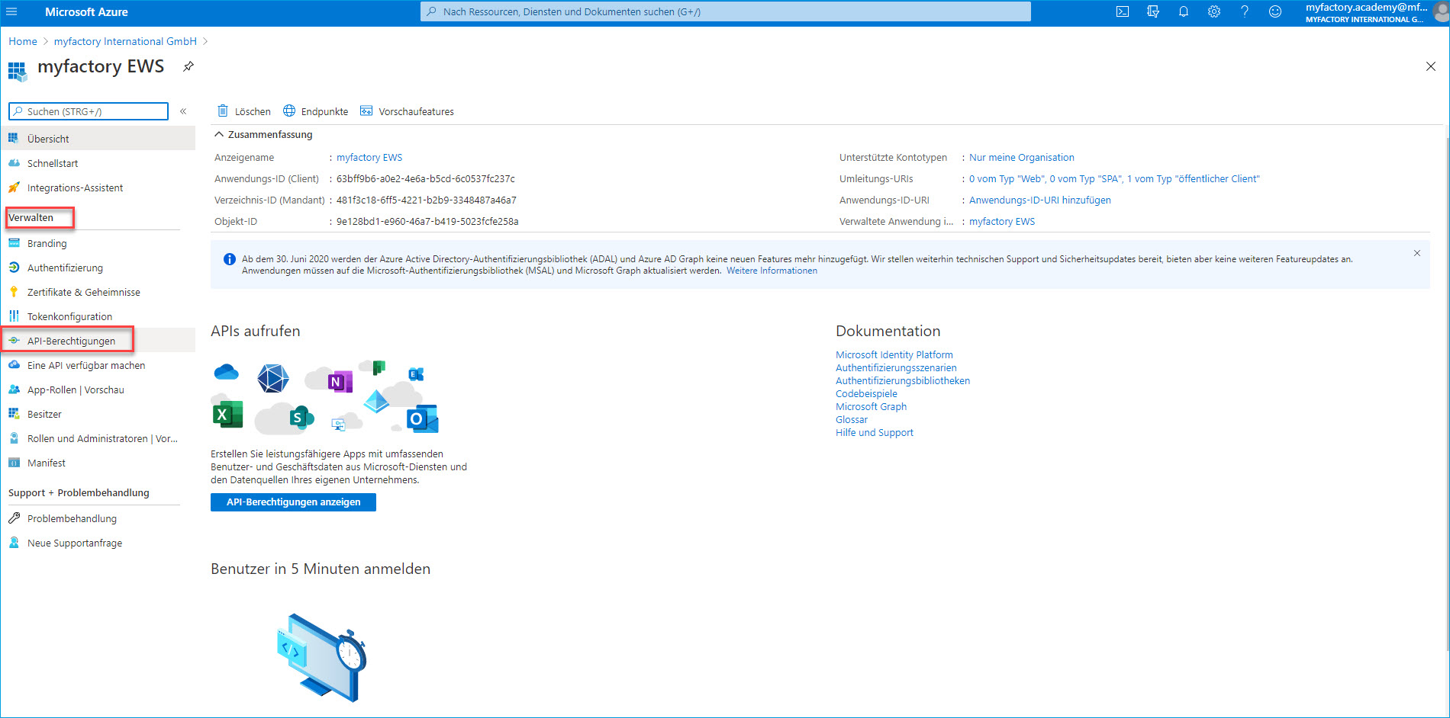This screenshot has width=1450, height=718.
Task: Select Übersicht in the sidebar
Action: 98,139
